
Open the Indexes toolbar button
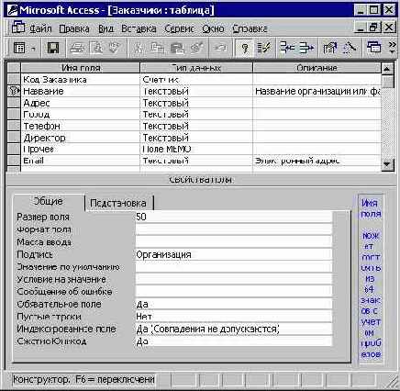(263, 48)
